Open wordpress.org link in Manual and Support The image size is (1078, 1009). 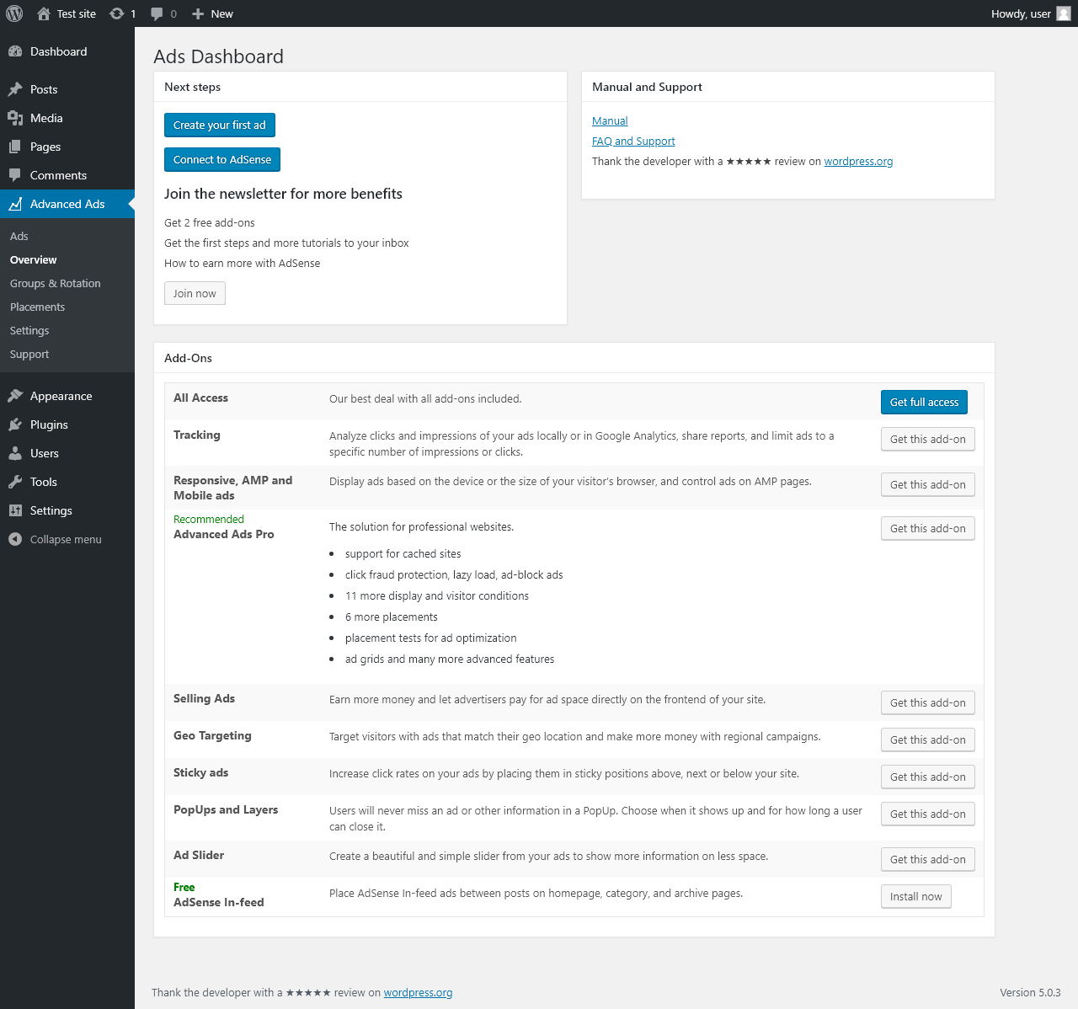858,162
